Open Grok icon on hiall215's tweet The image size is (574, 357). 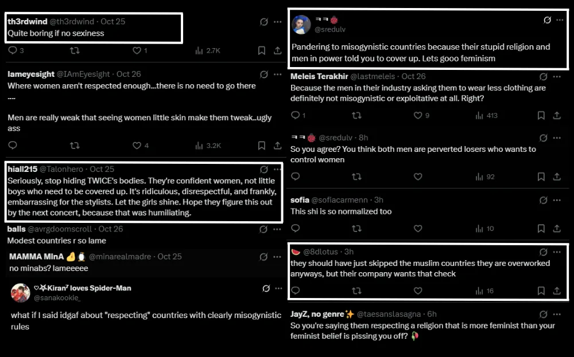pos(263,170)
